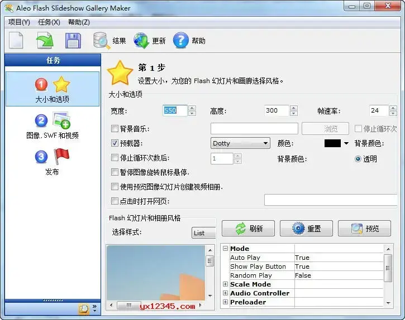This screenshot has width=405, height=320.
Task: Decrease width with spinner down arrow
Action: [x=192, y=114]
